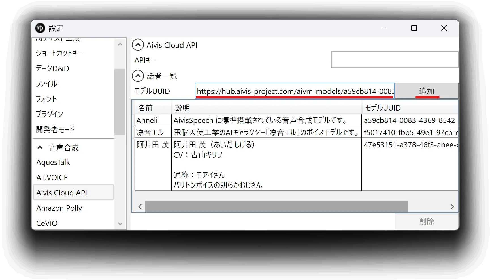Click the horizontal scrollbar thumb under the table

tap(276, 207)
